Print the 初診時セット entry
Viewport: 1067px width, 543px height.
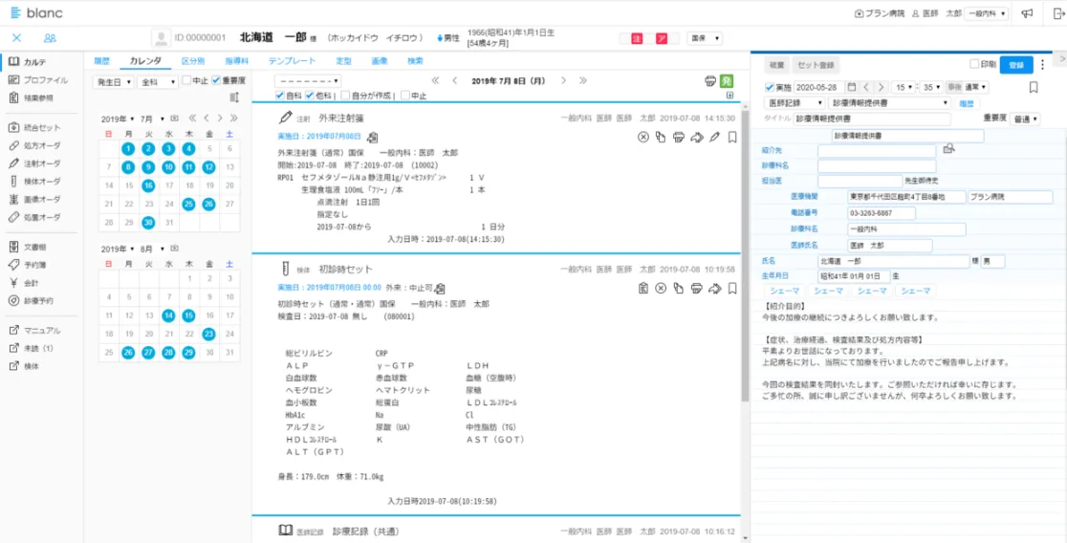coord(696,289)
